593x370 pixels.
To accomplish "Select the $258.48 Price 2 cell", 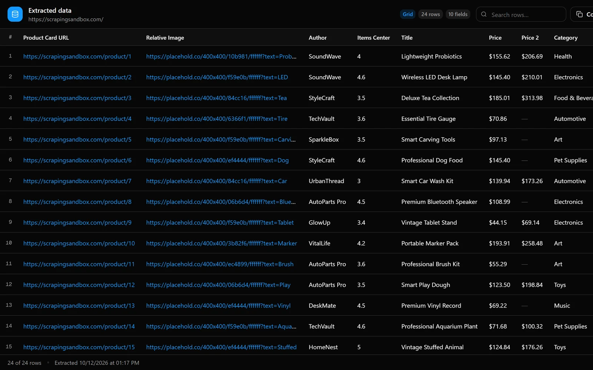I will click(532, 243).
